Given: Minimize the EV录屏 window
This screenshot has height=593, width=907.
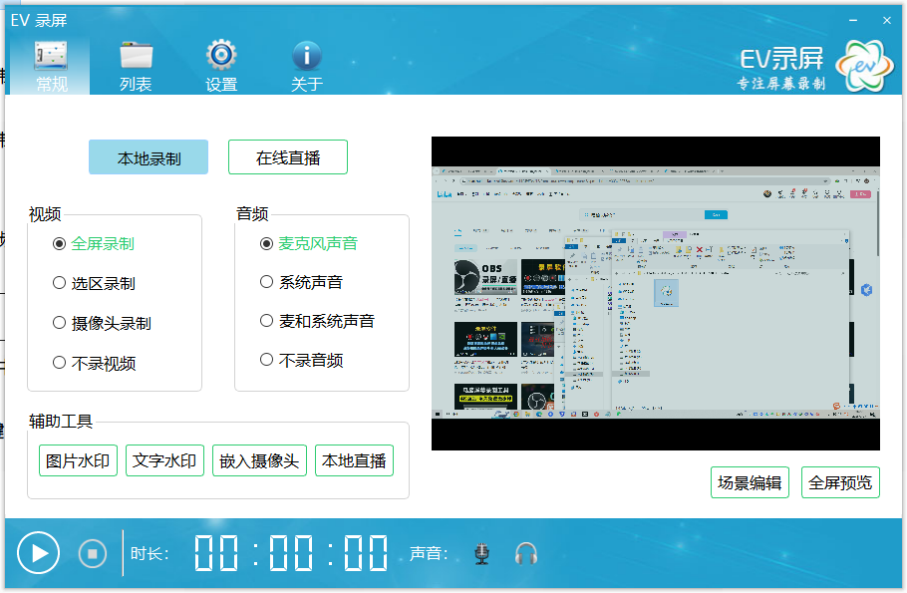Looking at the screenshot, I should [x=852, y=20].
